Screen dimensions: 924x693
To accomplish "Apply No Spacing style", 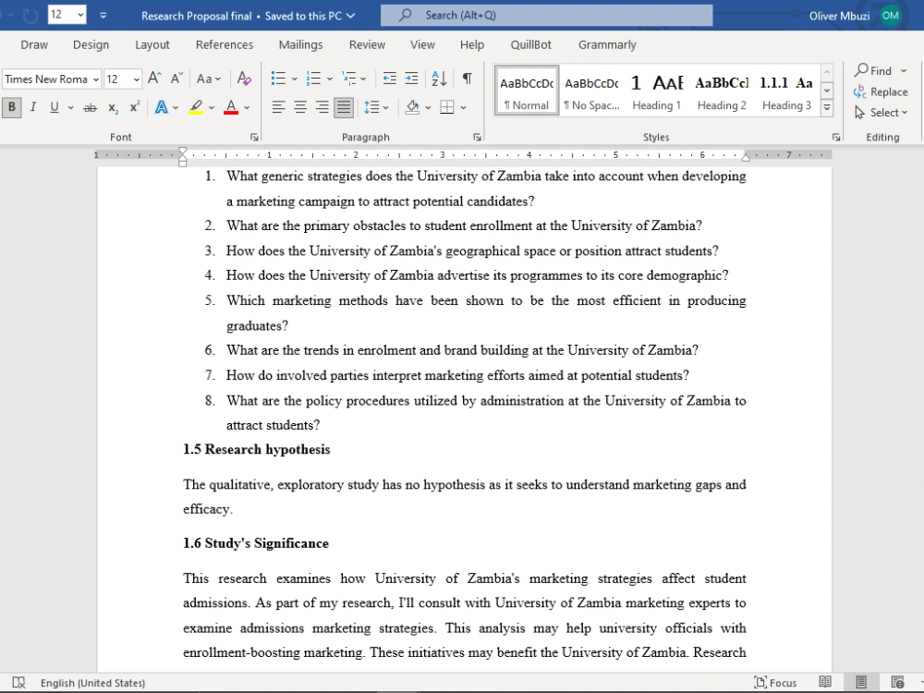I will point(591,91).
